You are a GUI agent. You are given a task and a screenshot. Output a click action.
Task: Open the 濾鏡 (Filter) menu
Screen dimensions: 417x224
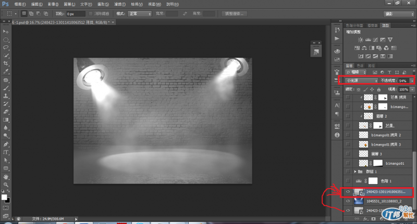[119, 4]
